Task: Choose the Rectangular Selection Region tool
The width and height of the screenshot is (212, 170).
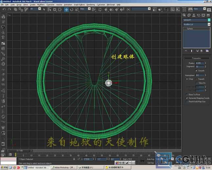Action: pos(54,10)
